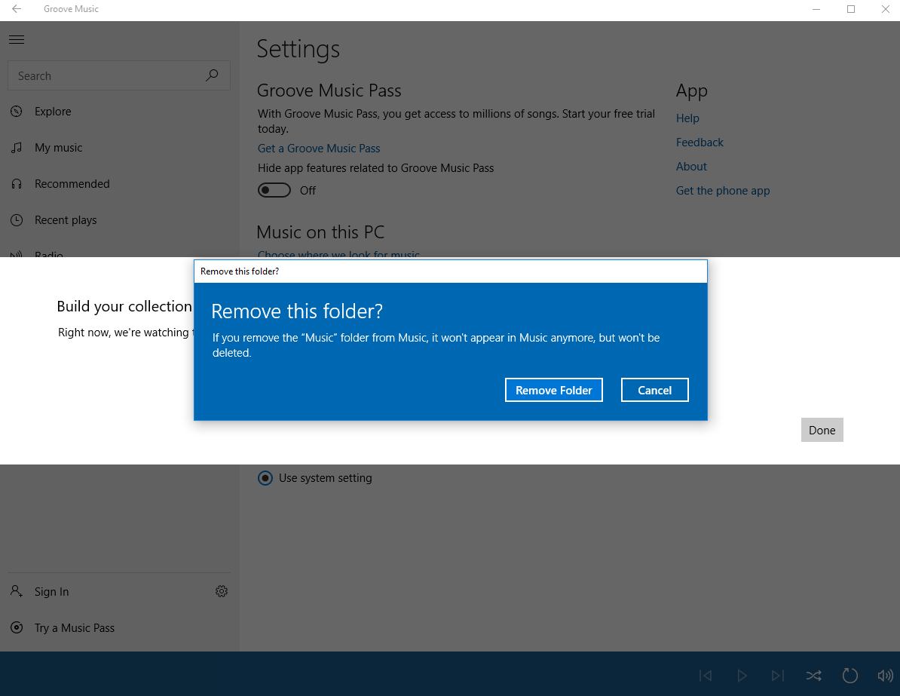Open Get a Groove Music Pass link
The width and height of the screenshot is (900, 696).
tap(319, 148)
